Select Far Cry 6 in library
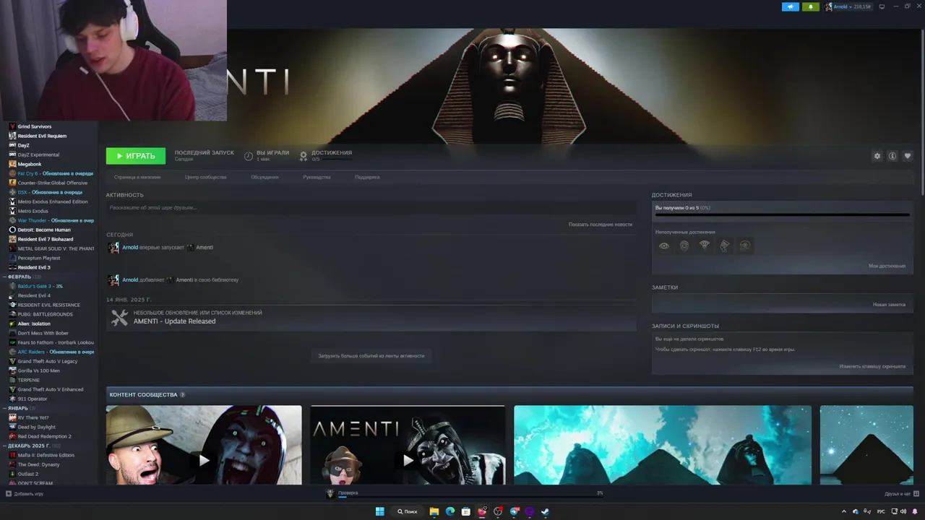The image size is (925, 520). point(50,173)
